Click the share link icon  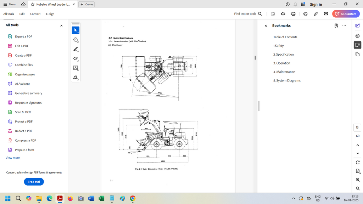click(315, 14)
